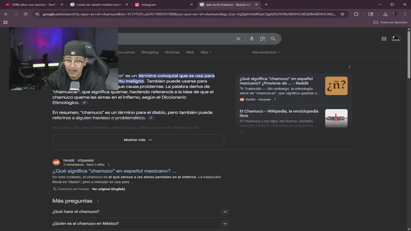Click the address bar URL
Image resolution: width=411 pixels, height=231 pixels.
tap(189, 14)
